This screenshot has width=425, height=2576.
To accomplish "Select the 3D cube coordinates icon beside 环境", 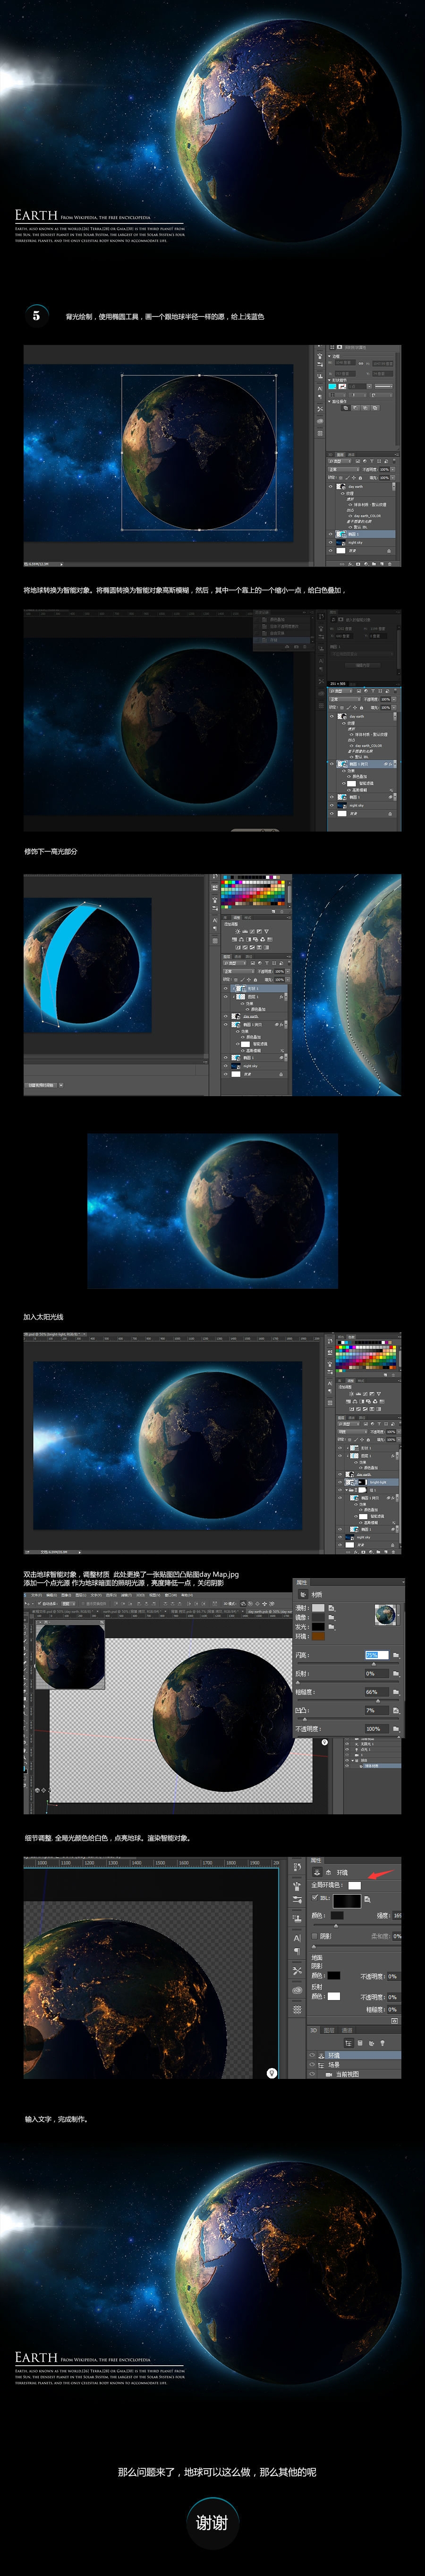I will click(328, 1872).
